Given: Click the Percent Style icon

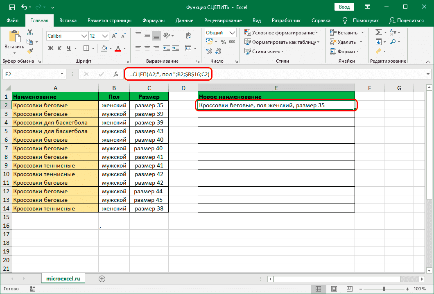Looking at the screenshot, I should pos(223,42).
